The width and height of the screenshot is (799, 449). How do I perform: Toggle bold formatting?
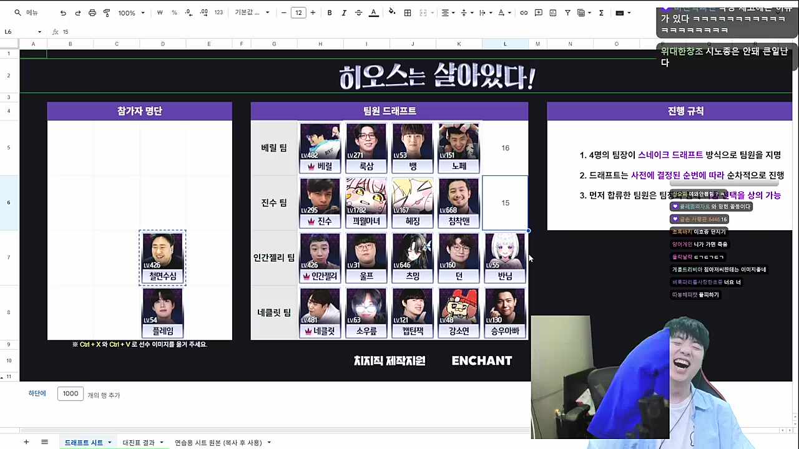point(330,12)
